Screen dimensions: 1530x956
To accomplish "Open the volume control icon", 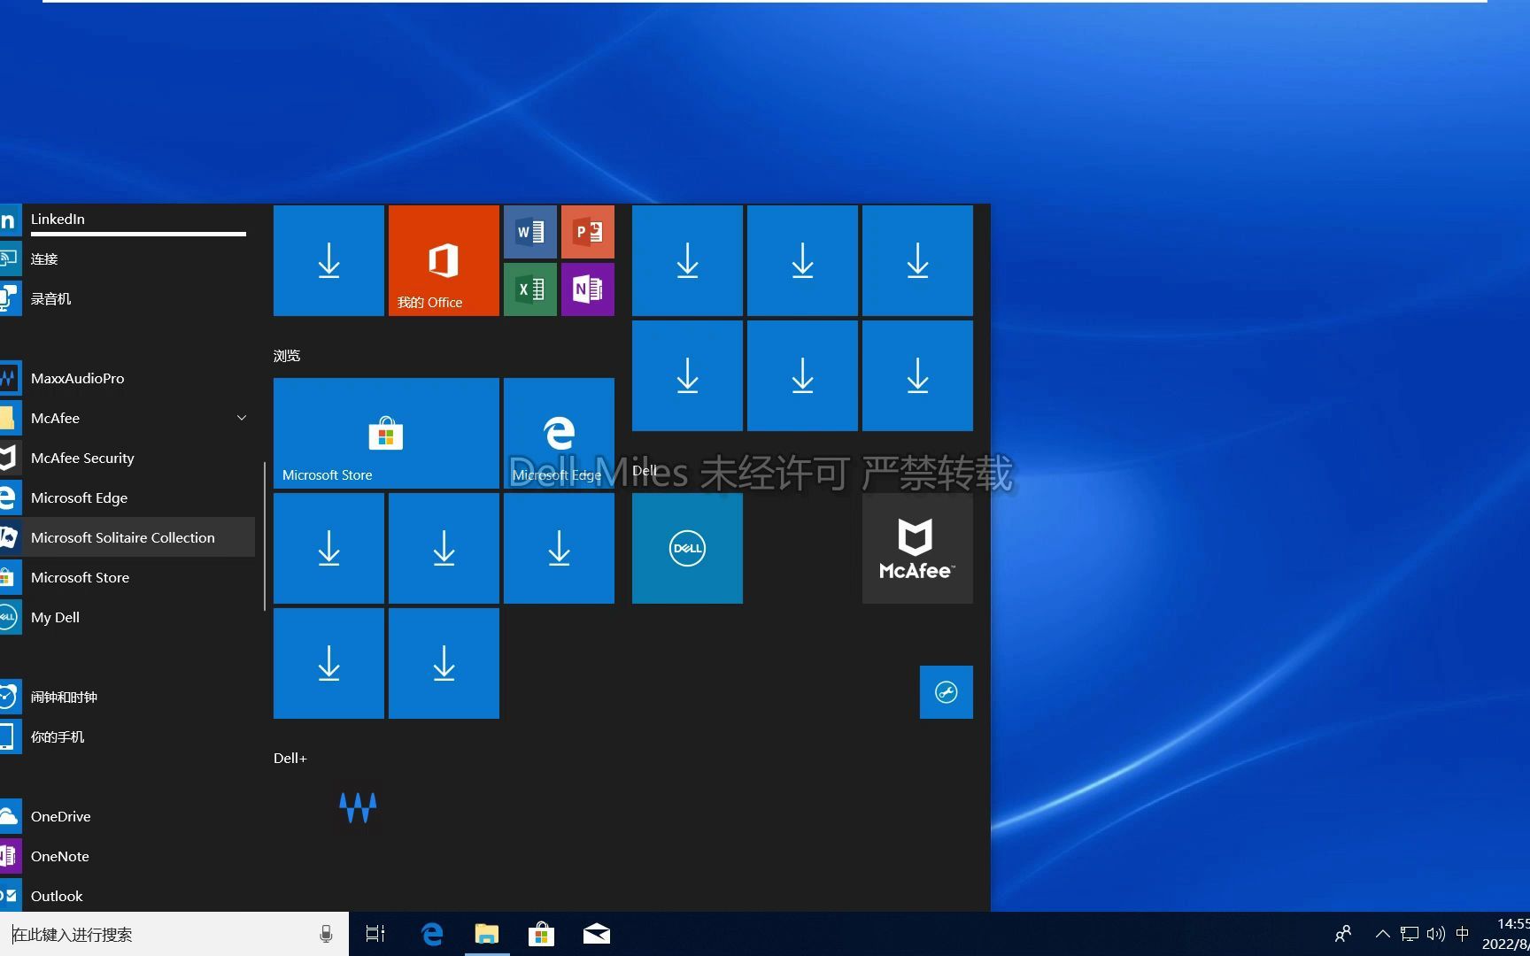I will click(1436, 934).
